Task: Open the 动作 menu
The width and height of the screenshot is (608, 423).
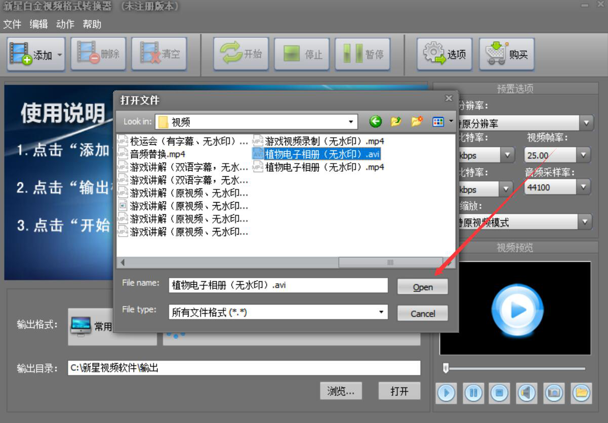Action: pos(65,24)
